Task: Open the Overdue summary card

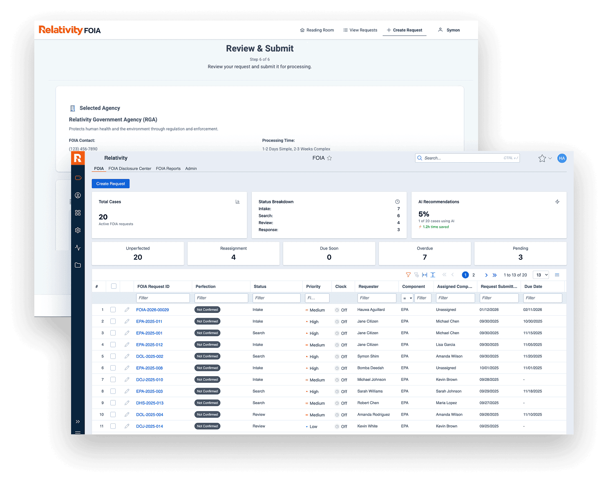Action: coord(425,254)
